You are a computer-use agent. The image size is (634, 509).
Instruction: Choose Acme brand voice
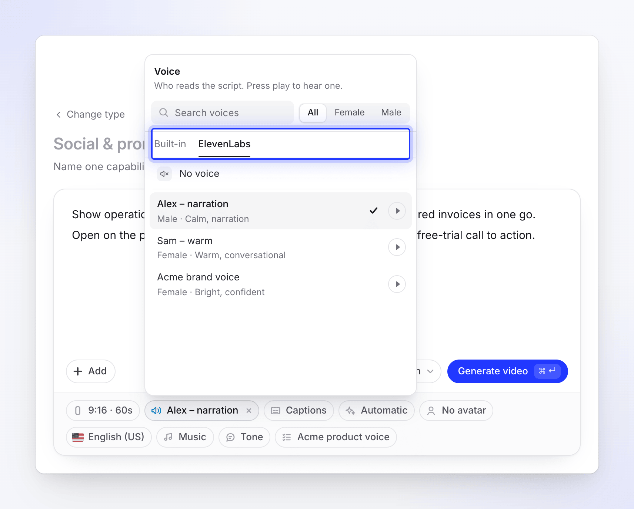(x=281, y=285)
